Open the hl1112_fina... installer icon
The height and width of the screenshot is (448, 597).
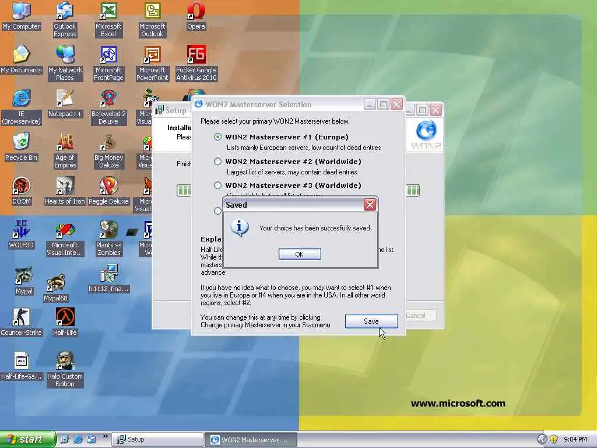pos(108,278)
